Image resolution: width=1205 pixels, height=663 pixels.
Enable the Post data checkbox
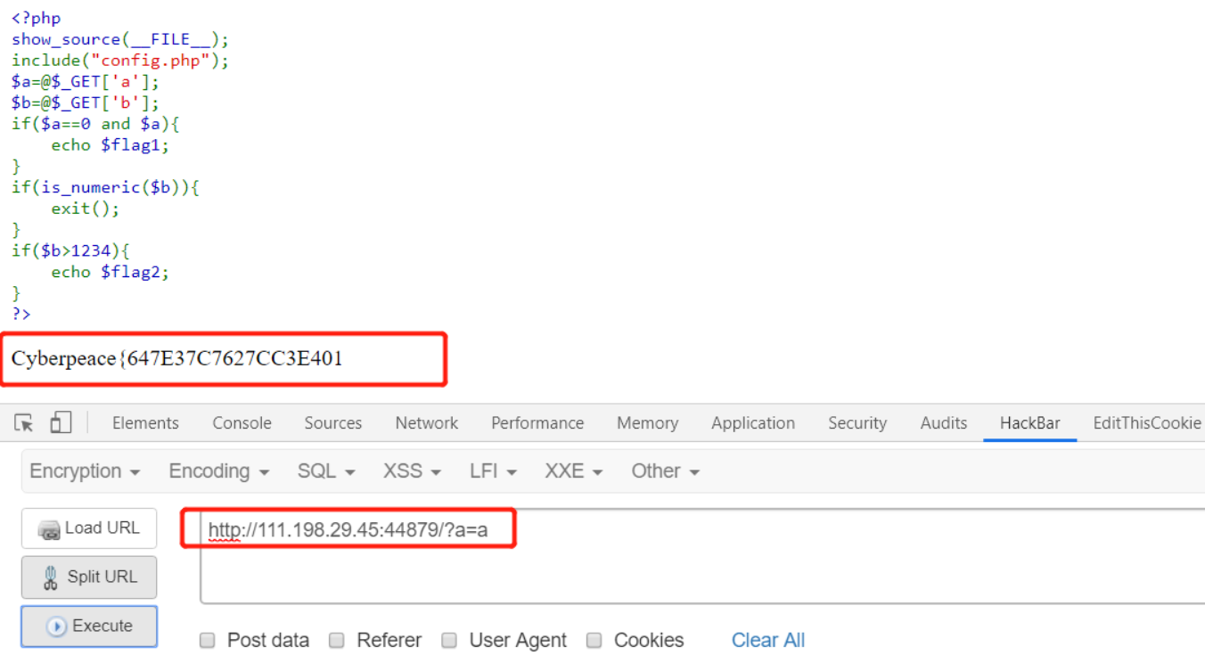[x=208, y=641]
